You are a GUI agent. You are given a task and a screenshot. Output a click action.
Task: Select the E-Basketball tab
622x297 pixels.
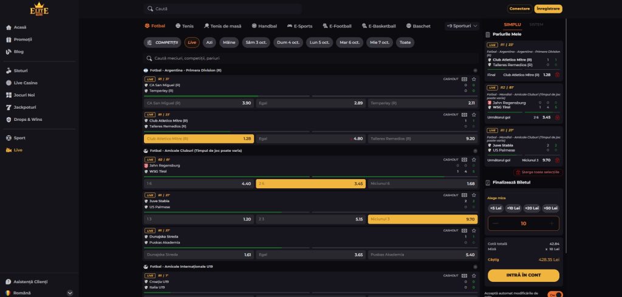point(378,26)
